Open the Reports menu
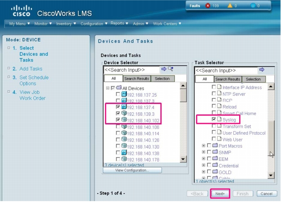 click(119, 23)
